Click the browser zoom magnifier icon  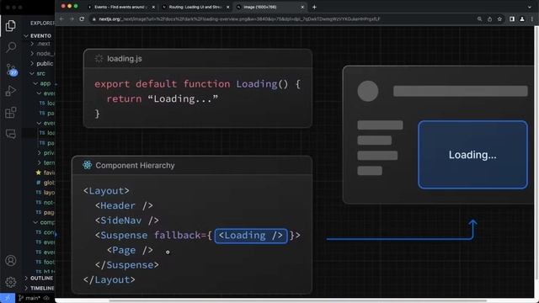[479, 19]
